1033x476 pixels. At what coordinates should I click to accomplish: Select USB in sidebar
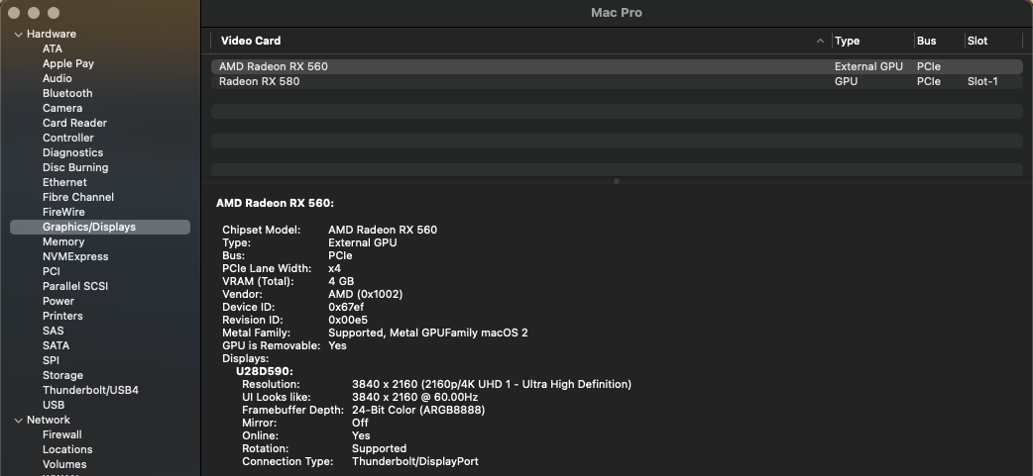tap(54, 405)
